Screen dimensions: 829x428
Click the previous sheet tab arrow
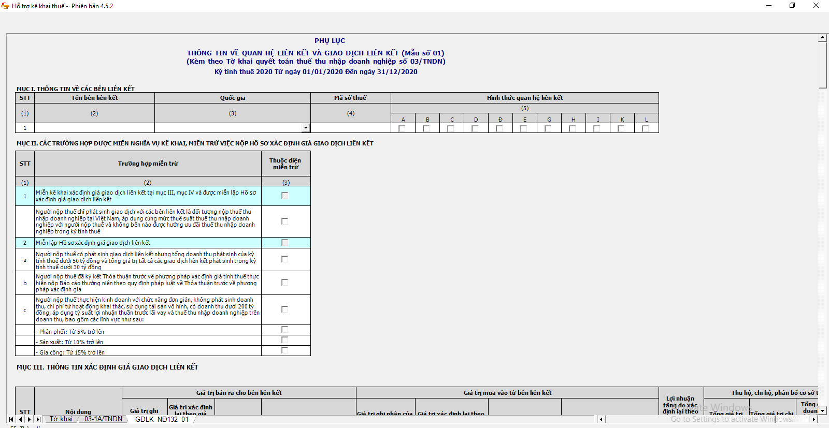[20, 419]
